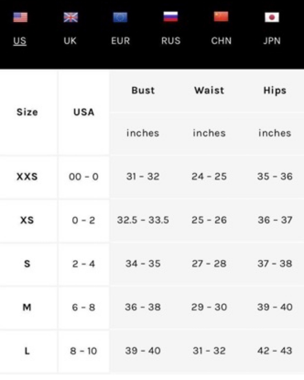Screen dimensions: 304x380
Task: Select the M size row label
Action: coord(27,307)
